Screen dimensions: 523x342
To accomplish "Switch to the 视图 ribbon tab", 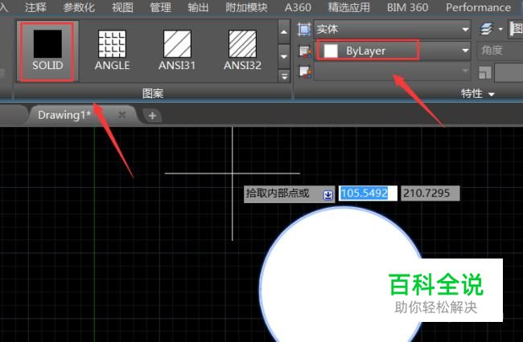I will pyautogui.click(x=122, y=7).
